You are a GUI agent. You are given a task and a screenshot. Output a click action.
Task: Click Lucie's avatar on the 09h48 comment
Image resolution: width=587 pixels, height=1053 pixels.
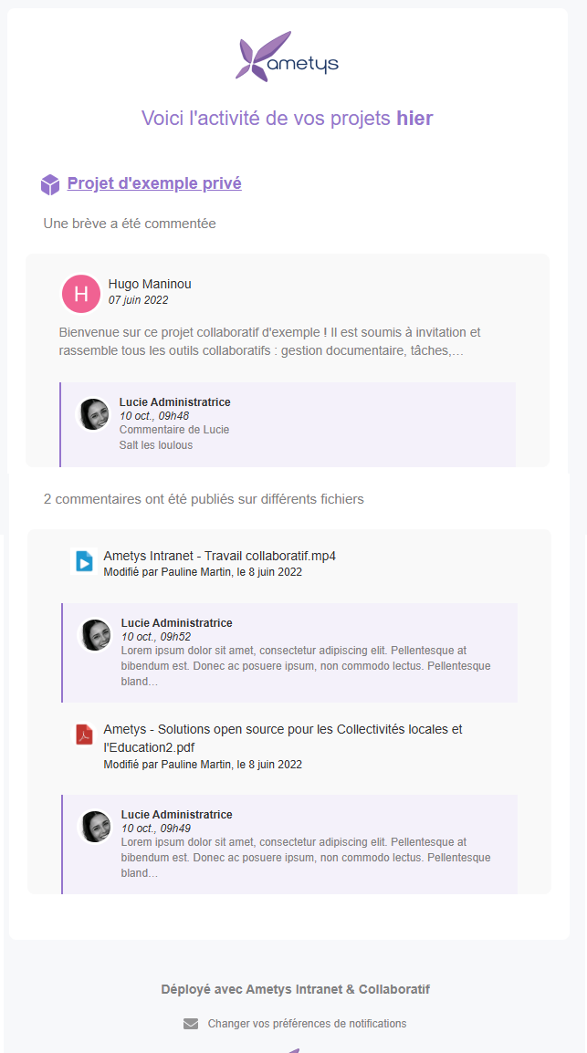coord(93,414)
